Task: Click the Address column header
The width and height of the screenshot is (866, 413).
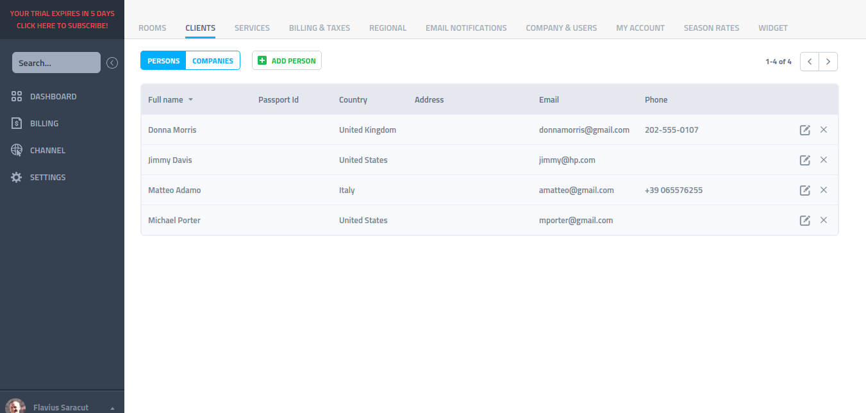Action: 429,100
